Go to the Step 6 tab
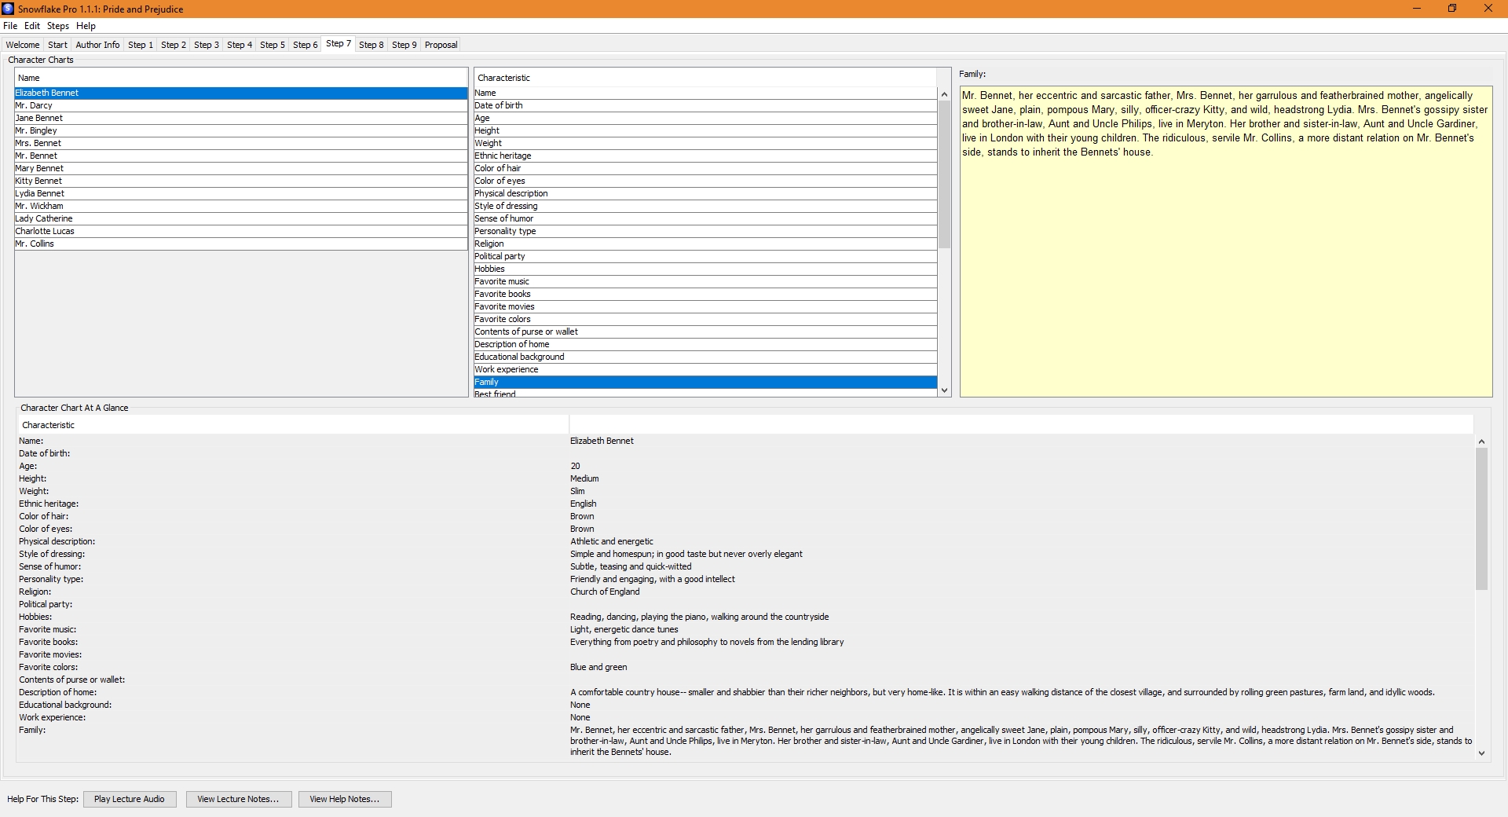The image size is (1508, 817). pos(306,45)
